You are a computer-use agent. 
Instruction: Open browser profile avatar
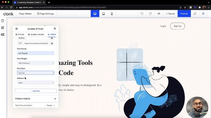point(204,8)
